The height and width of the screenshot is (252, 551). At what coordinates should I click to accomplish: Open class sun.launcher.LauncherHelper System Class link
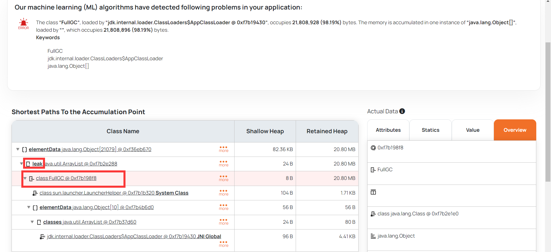[114, 193]
